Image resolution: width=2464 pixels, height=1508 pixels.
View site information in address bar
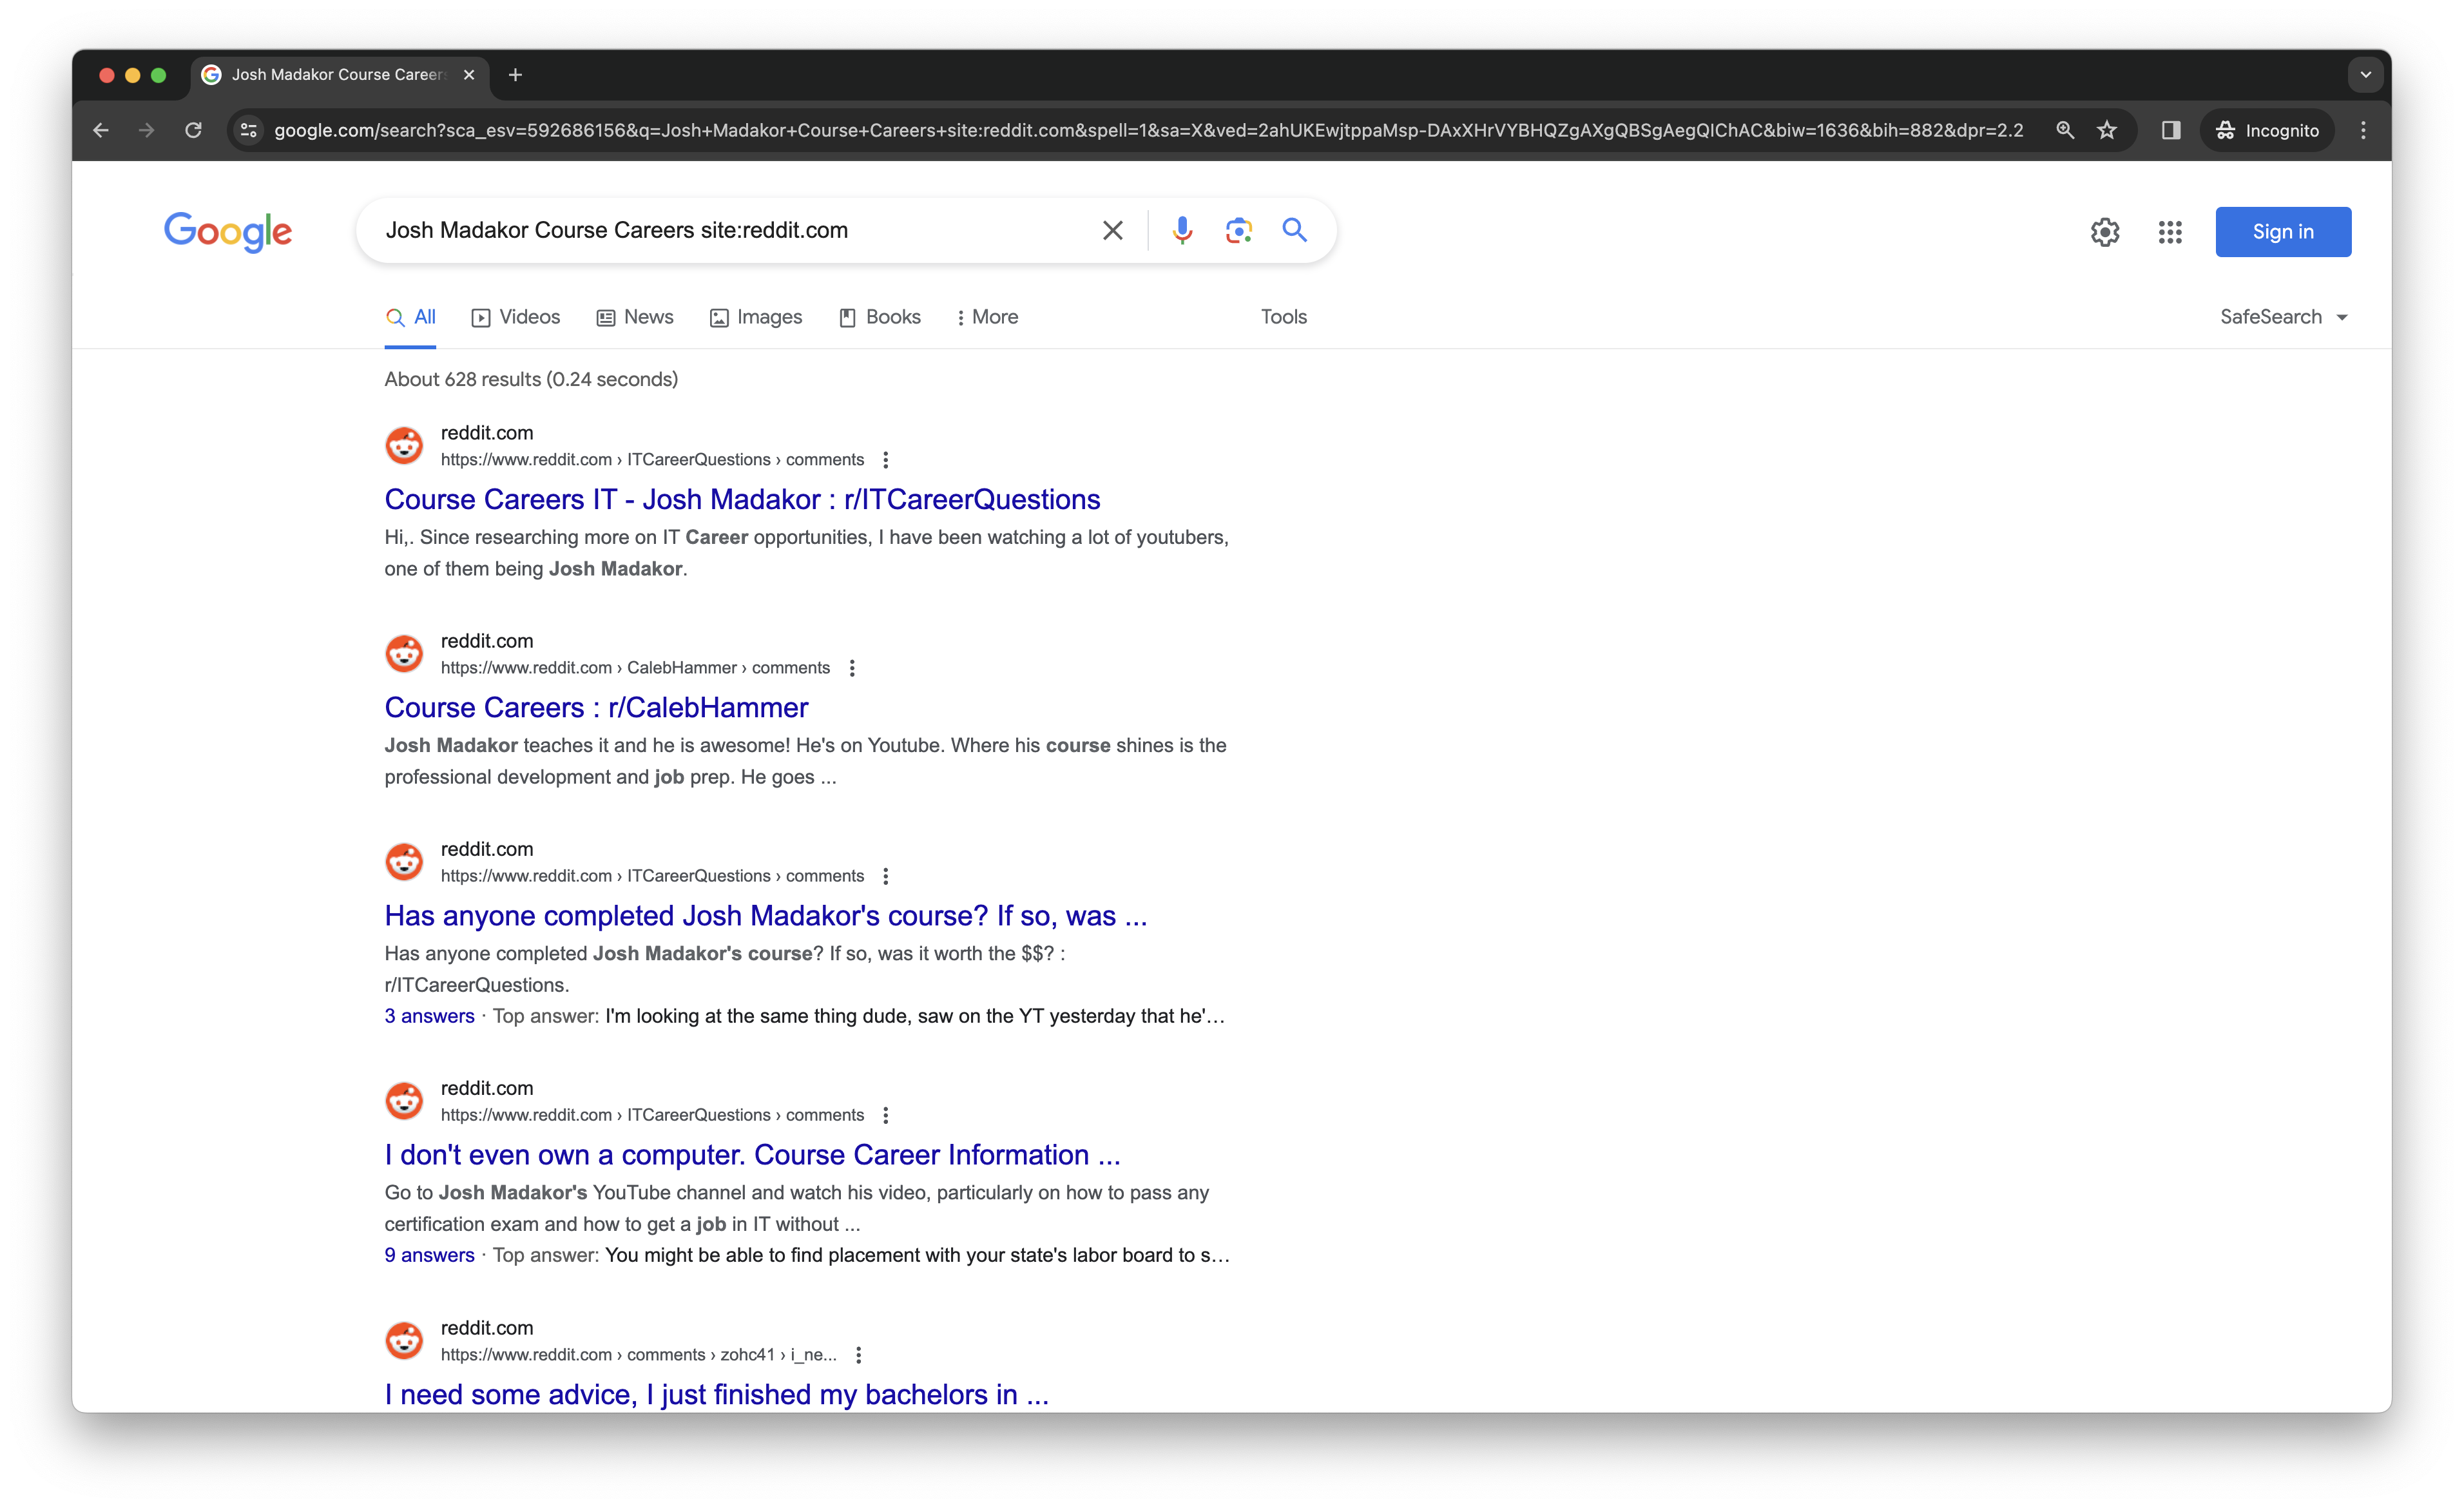(x=249, y=130)
